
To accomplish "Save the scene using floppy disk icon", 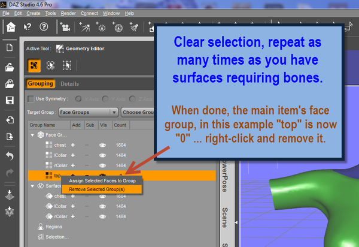I will (10, 101).
